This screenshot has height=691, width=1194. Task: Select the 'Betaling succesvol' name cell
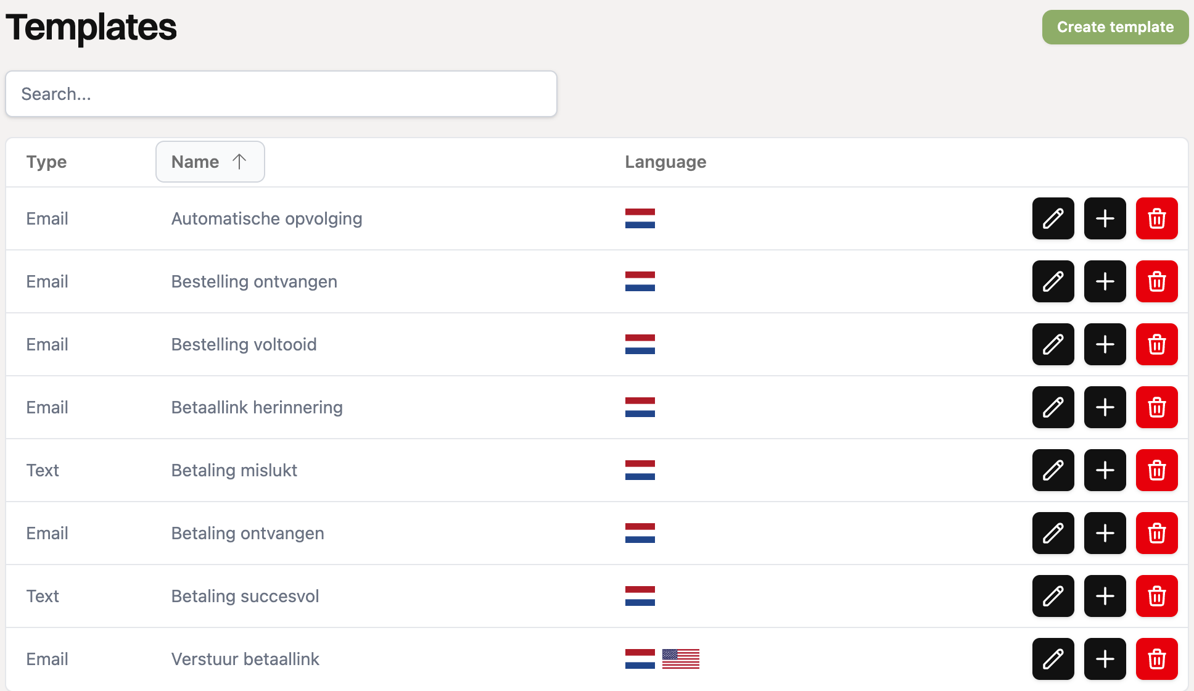click(x=245, y=596)
